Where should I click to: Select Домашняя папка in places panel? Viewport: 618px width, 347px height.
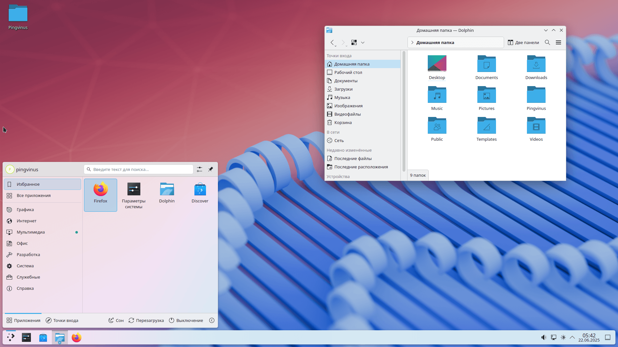363,64
